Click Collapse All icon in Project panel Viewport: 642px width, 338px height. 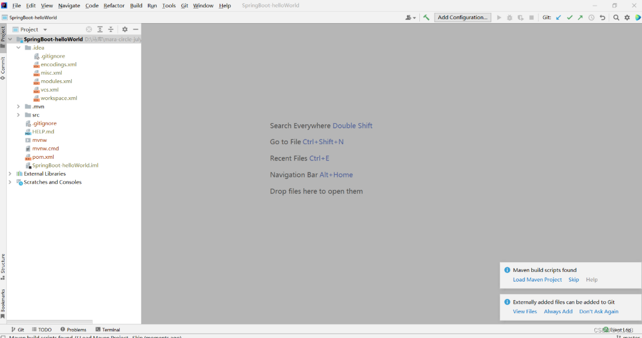[x=111, y=29]
